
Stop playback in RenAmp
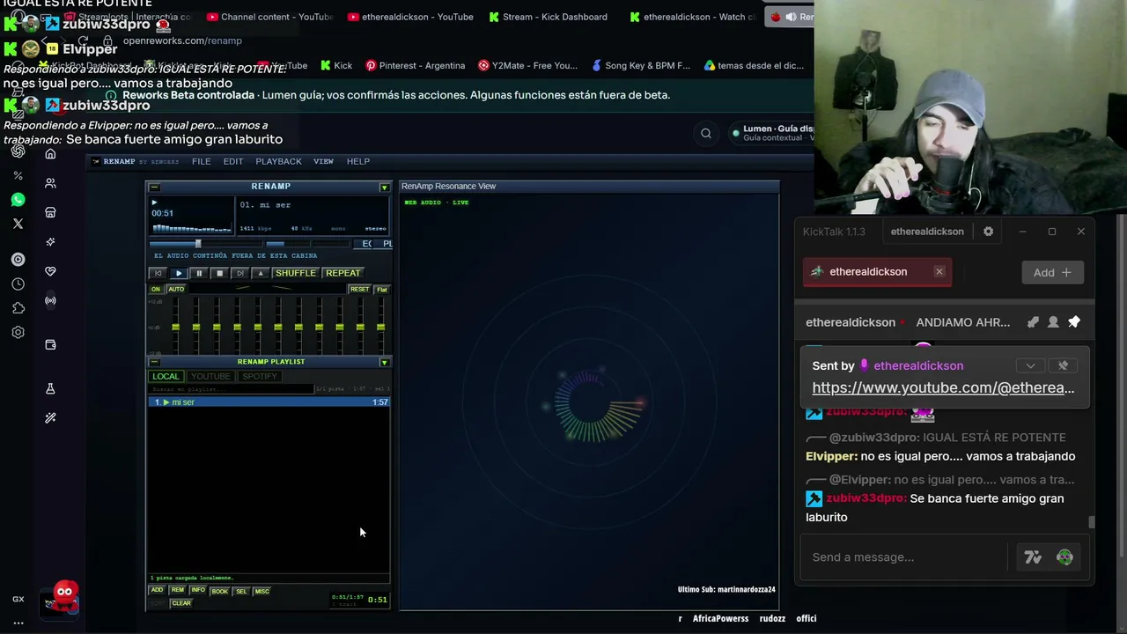(219, 273)
